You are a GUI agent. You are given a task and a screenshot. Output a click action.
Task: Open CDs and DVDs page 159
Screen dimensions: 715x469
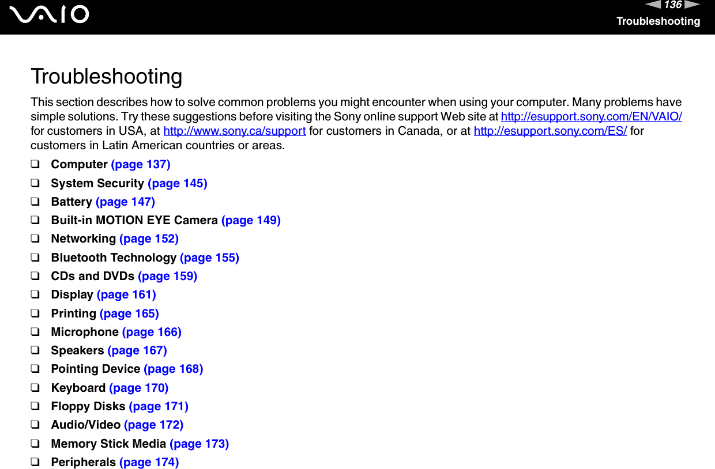click(167, 276)
